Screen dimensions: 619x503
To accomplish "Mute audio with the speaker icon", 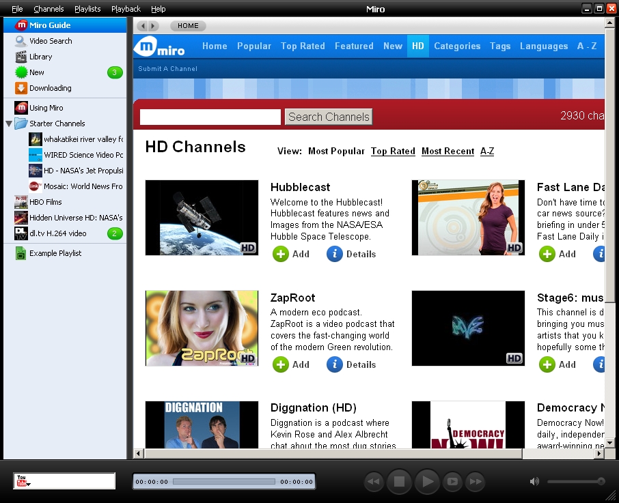I will coord(534,481).
